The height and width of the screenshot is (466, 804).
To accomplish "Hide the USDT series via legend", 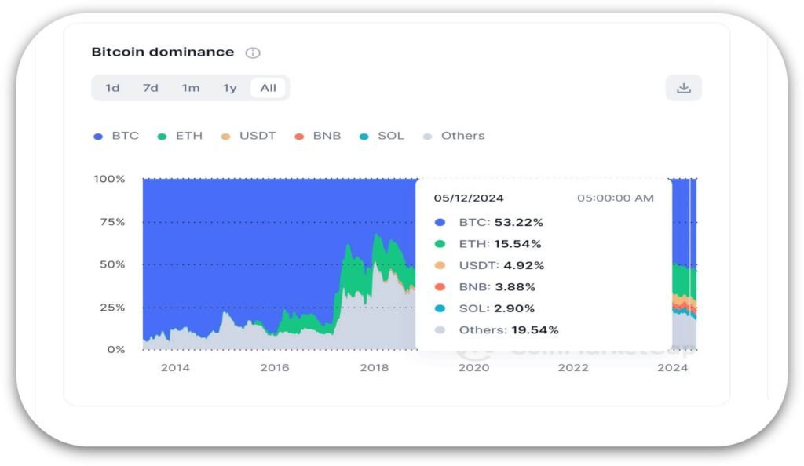I will (248, 136).
